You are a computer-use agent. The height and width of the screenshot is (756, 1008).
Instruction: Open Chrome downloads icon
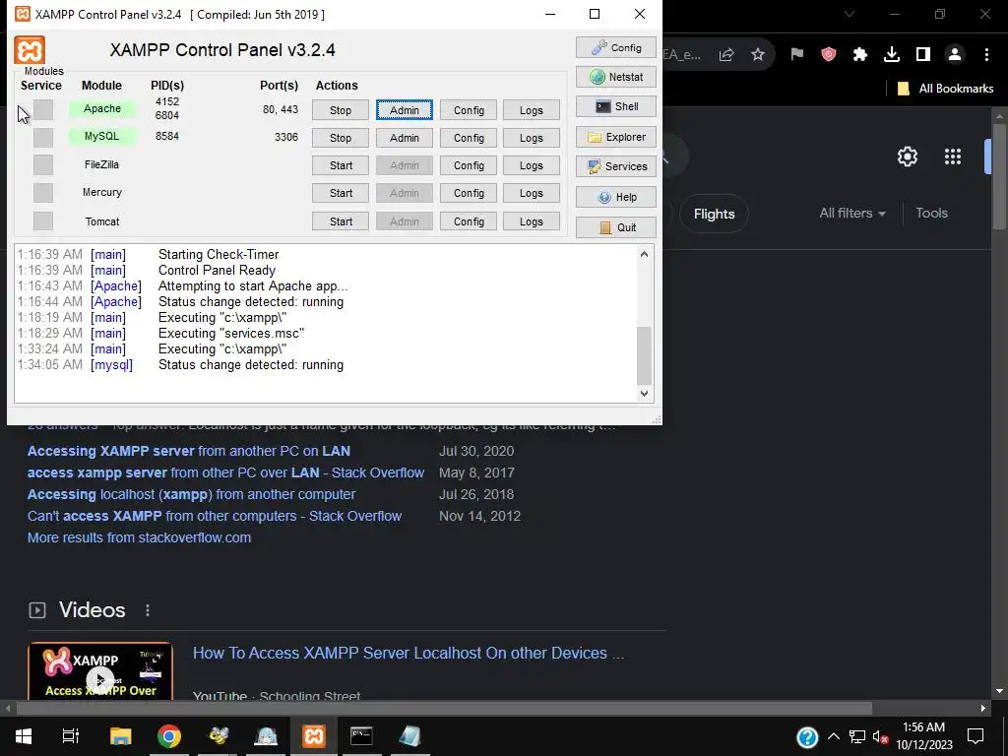tap(892, 55)
